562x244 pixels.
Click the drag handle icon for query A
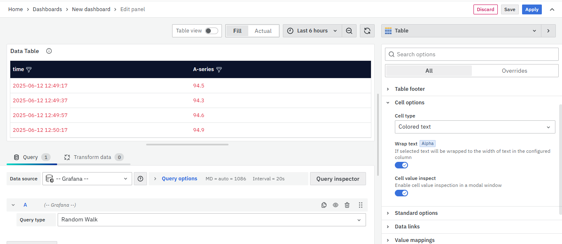tap(361, 205)
